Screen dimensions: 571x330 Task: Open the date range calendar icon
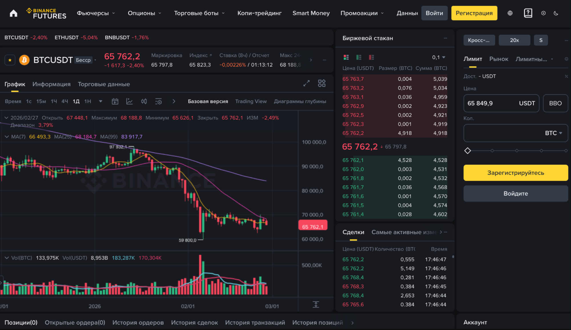tap(115, 101)
